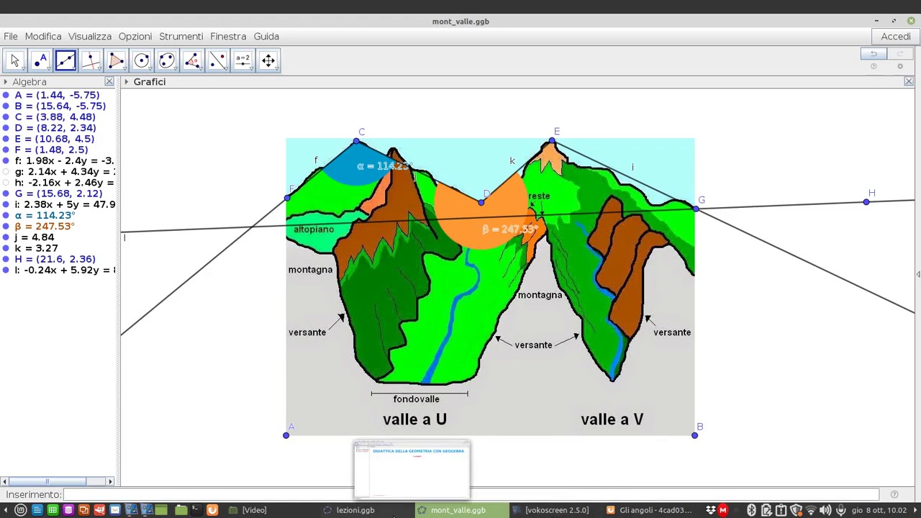The width and height of the screenshot is (921, 518).
Task: Open the Strumenti menu
Action: (x=181, y=36)
